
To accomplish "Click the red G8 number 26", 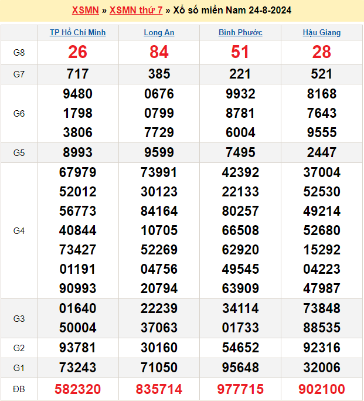I will point(78,53).
